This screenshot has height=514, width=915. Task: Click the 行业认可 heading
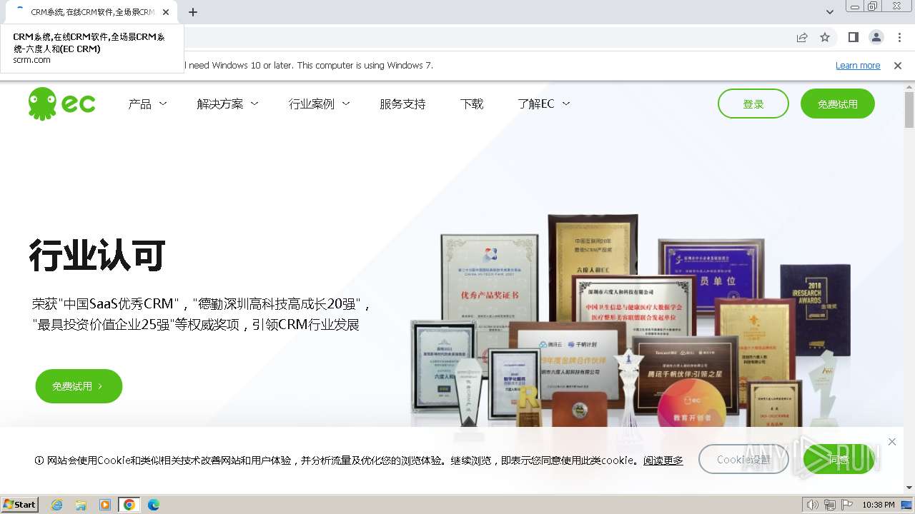97,256
